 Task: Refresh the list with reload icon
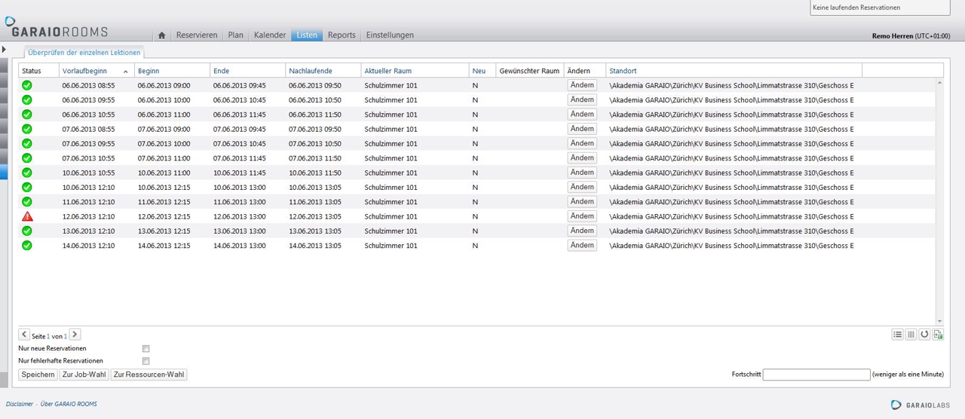(x=924, y=335)
